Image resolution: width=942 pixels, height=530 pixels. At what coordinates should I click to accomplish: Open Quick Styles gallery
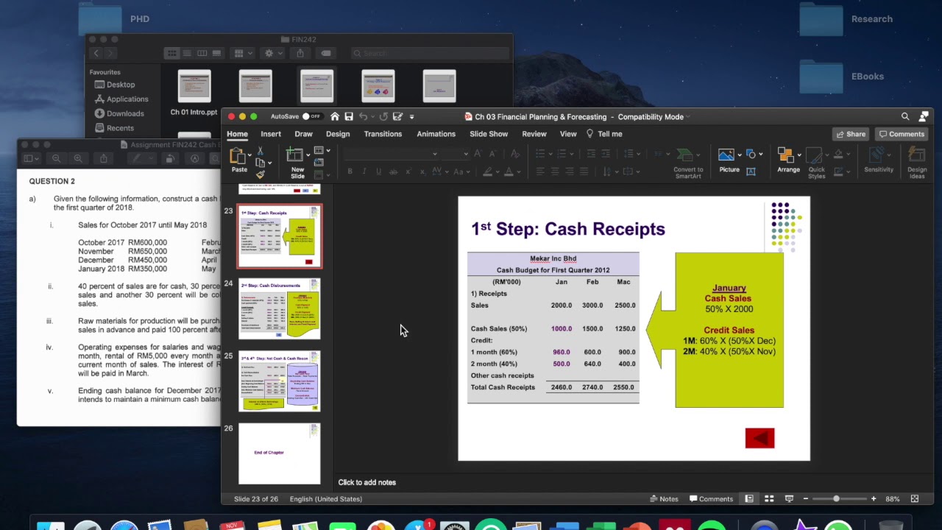[x=816, y=163]
